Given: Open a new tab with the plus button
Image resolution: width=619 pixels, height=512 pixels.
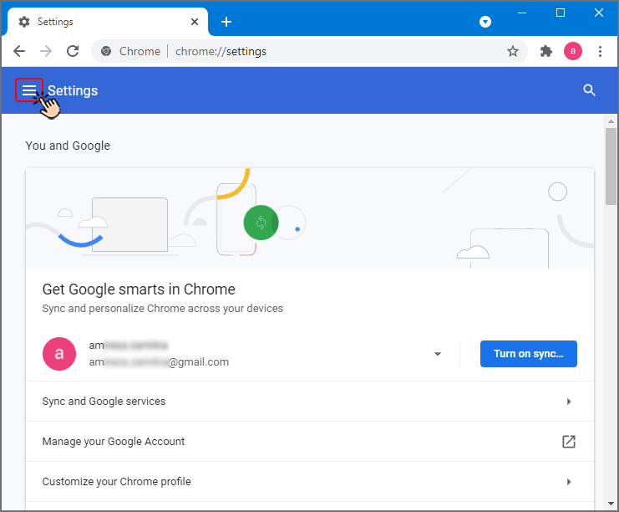Looking at the screenshot, I should coord(226,22).
